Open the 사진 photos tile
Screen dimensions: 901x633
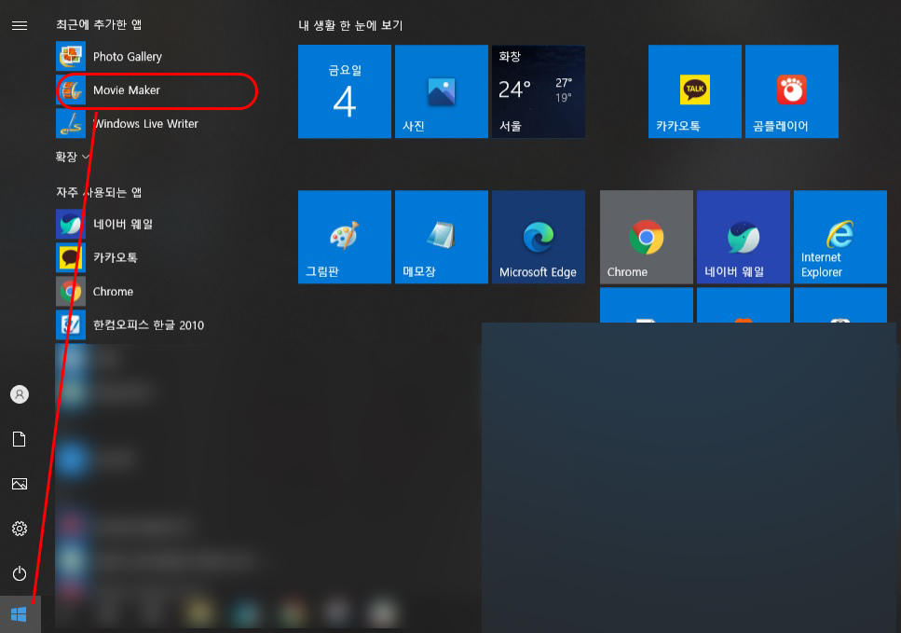pos(442,91)
